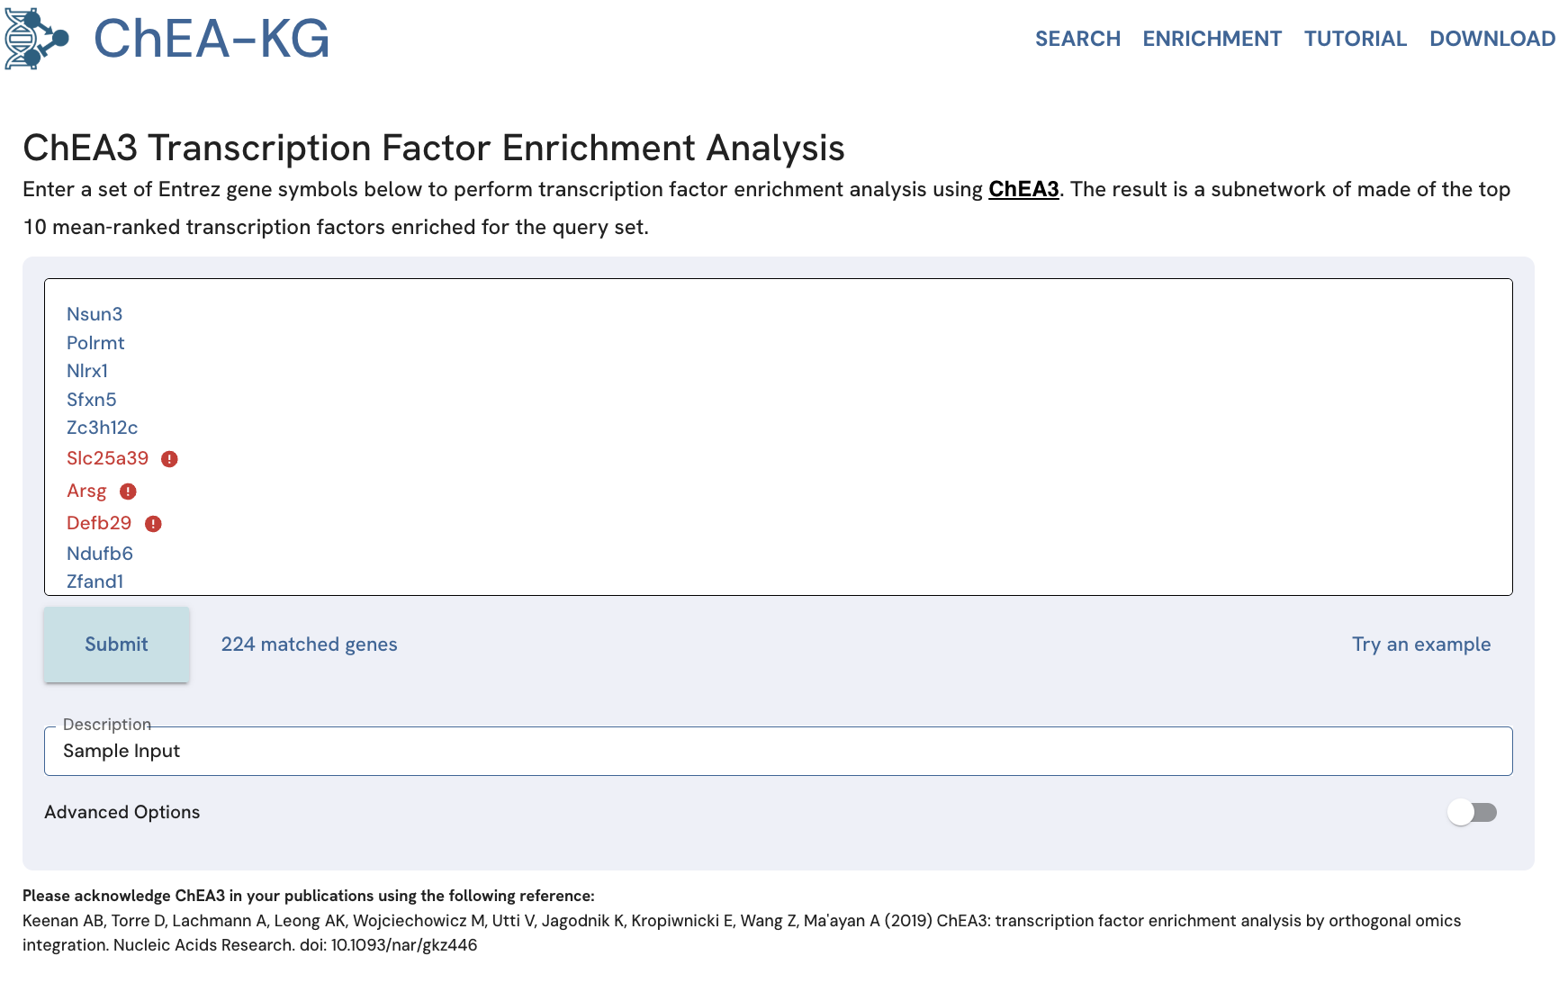Click into the Description input field
Image resolution: width=1568 pixels, height=992 pixels.
[778, 751]
